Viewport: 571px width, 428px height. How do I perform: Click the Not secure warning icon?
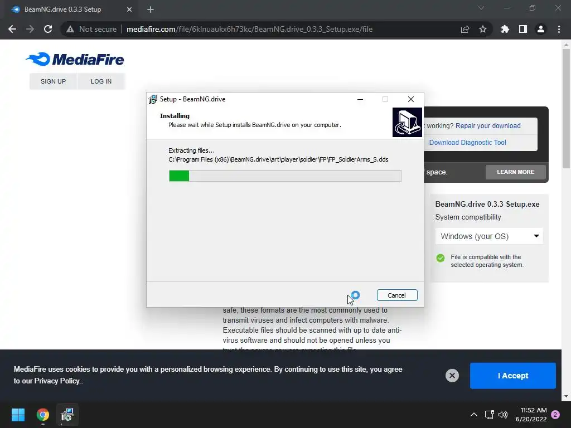(x=70, y=29)
